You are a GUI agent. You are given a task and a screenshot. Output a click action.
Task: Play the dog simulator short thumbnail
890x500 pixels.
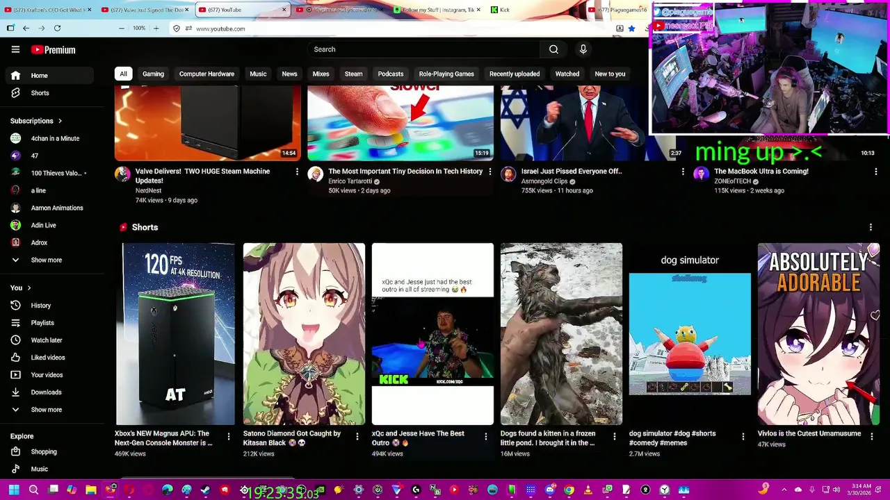pos(690,333)
